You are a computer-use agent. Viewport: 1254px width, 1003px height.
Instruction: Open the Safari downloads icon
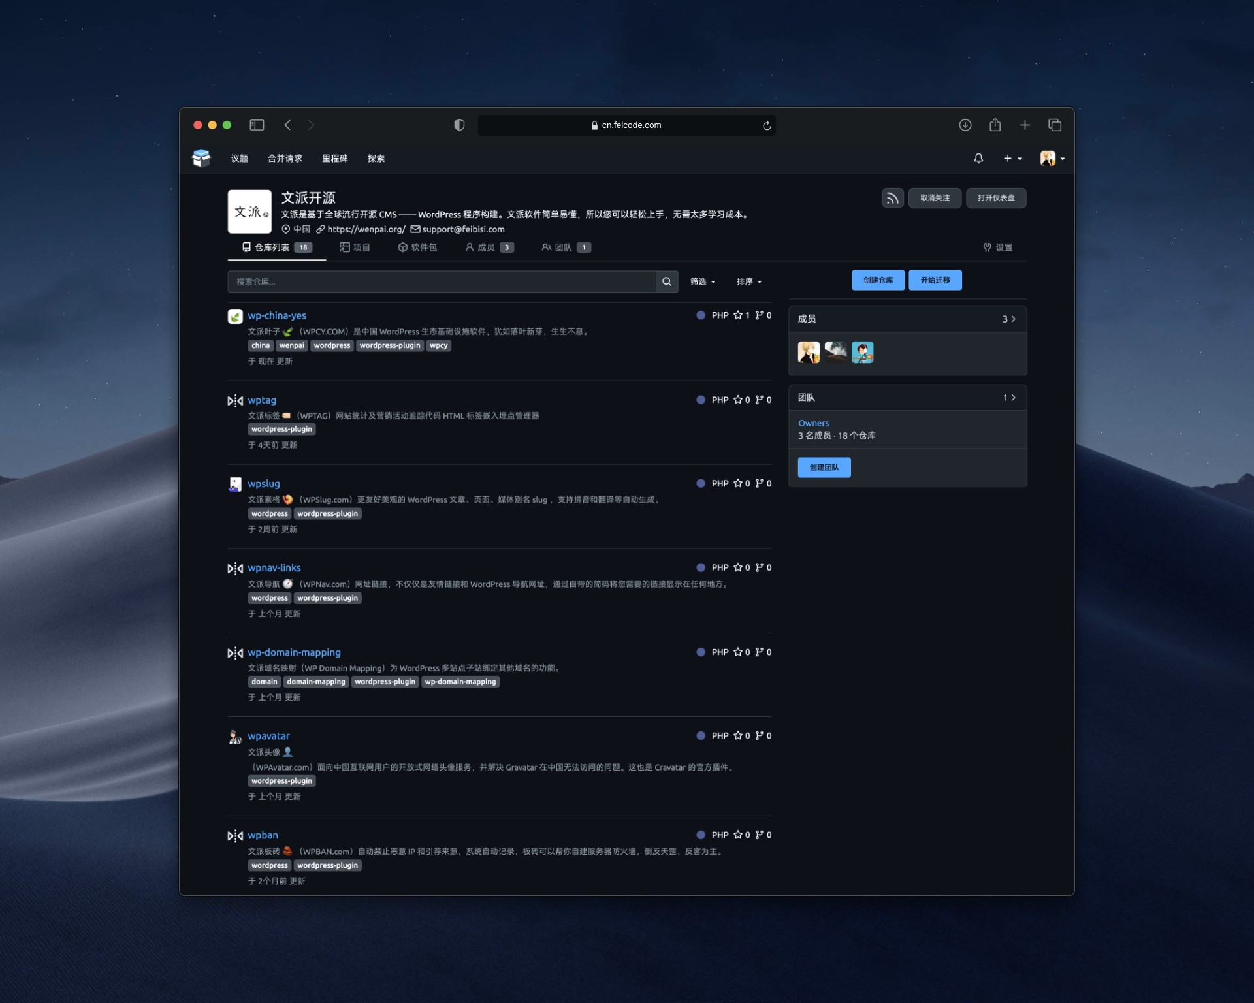click(965, 125)
